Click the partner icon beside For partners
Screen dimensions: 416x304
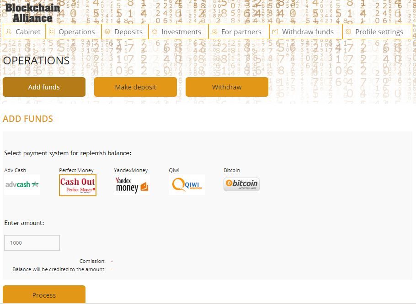214,32
